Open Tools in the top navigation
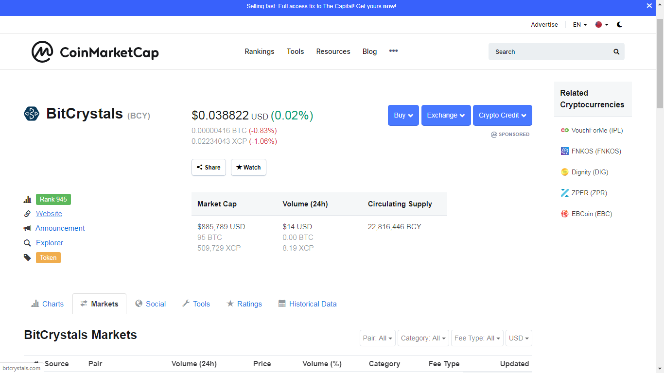The image size is (664, 373). [x=295, y=51]
